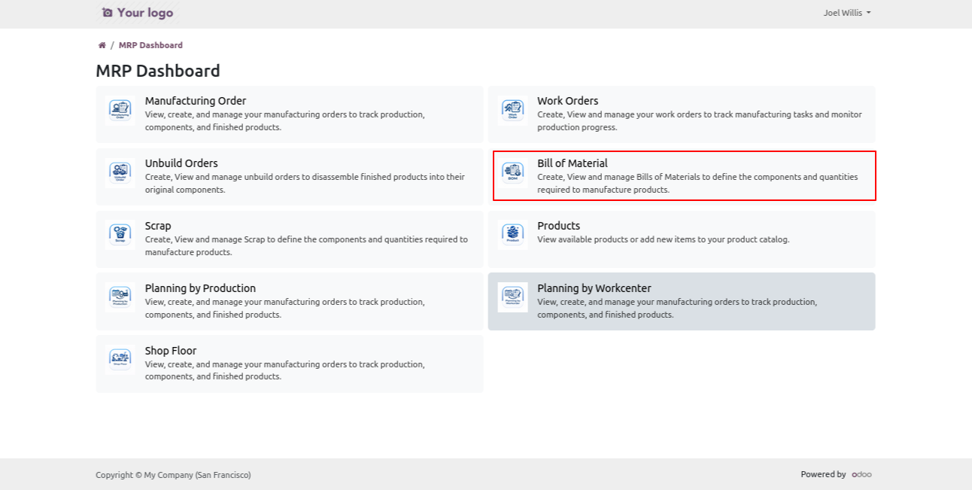Click the Products icon
Viewport: 972px width, 490px height.
pyautogui.click(x=512, y=235)
